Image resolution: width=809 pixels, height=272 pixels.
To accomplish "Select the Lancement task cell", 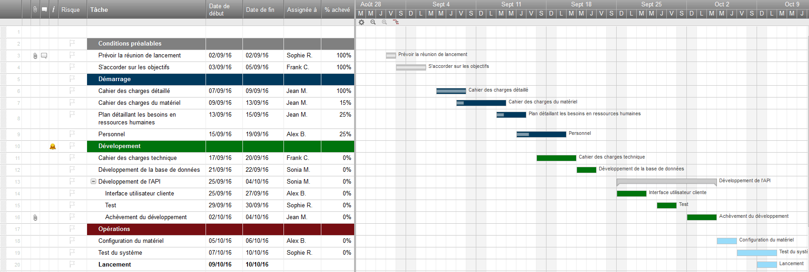I will coord(146,264).
